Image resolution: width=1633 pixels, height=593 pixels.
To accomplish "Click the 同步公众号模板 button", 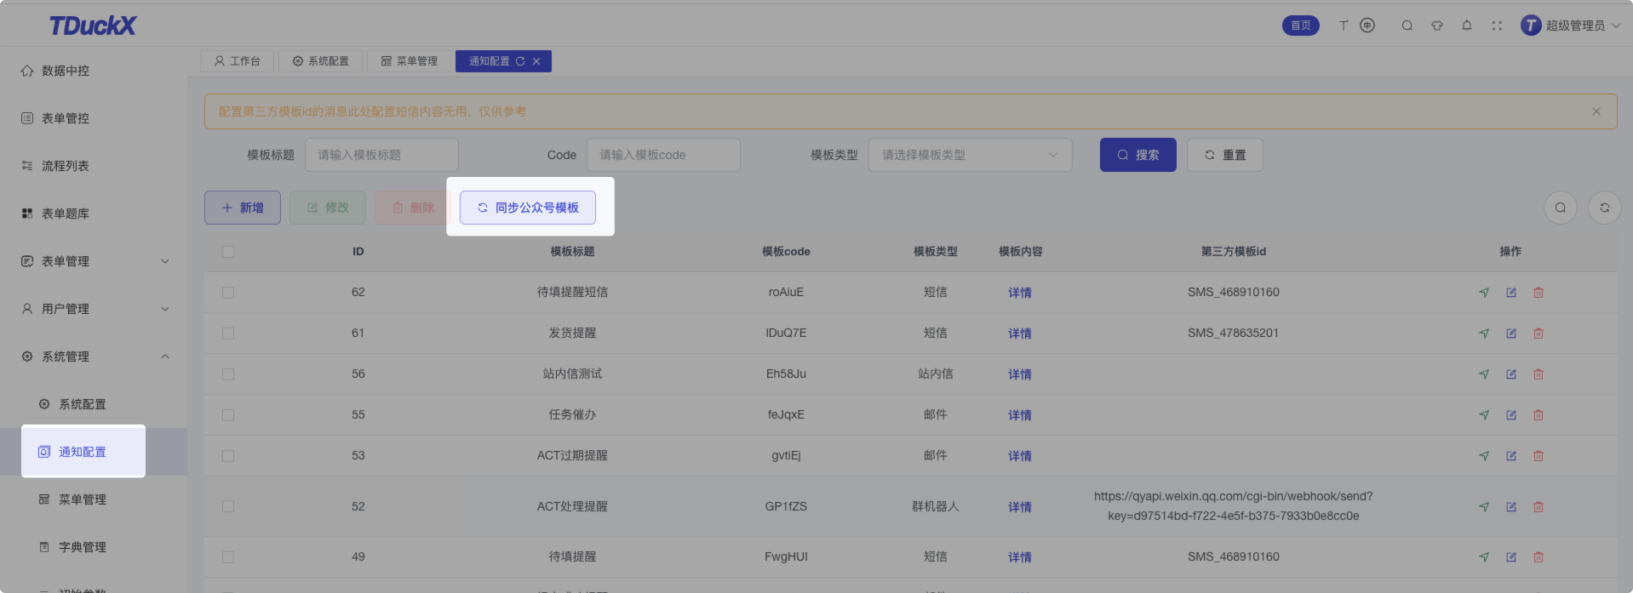I will [x=528, y=208].
